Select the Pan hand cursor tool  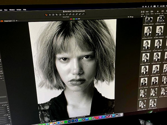[x=50, y=15]
